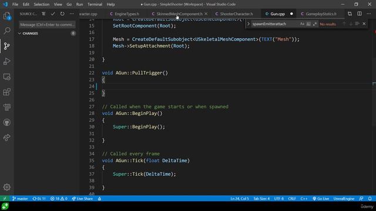Toggle Match Case in find widget
The height and width of the screenshot is (211, 376).
click(x=302, y=24)
